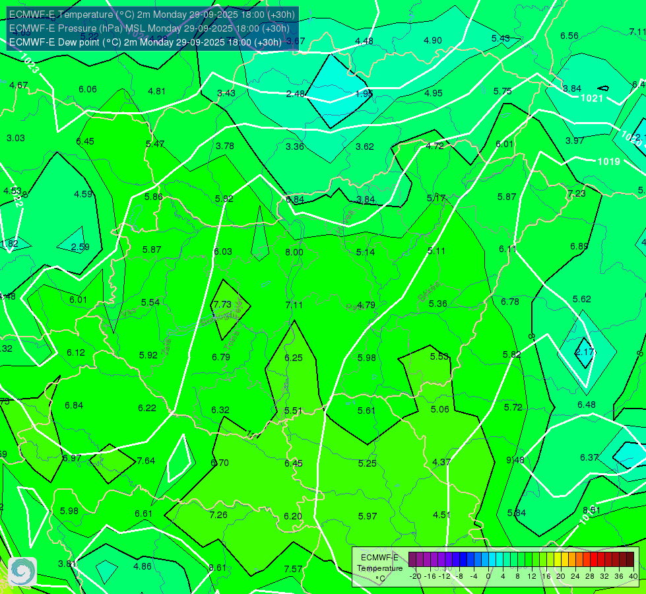Click the 7.73 dew point value

click(222, 304)
